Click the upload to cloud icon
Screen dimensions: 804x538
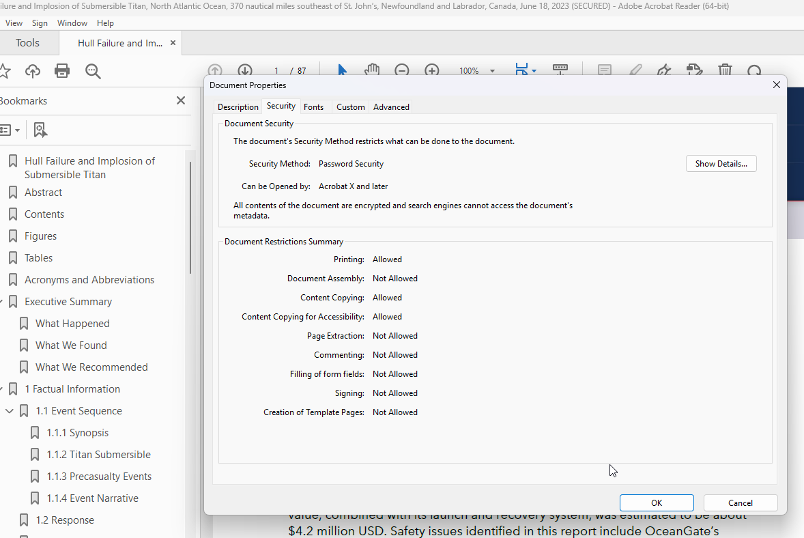(32, 71)
